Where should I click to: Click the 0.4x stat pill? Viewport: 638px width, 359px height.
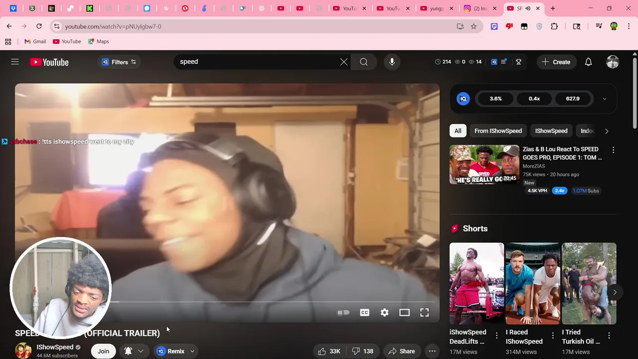pyautogui.click(x=534, y=99)
